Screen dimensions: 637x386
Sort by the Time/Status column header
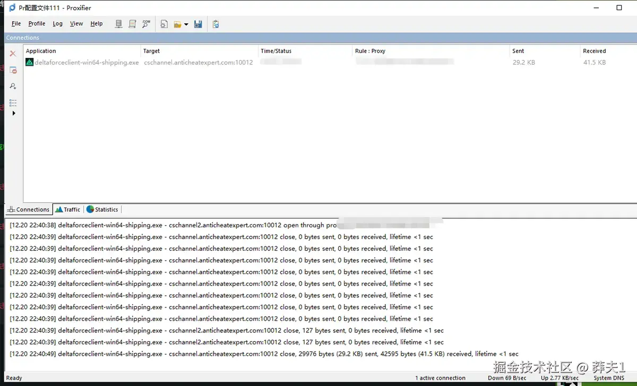click(x=306, y=51)
